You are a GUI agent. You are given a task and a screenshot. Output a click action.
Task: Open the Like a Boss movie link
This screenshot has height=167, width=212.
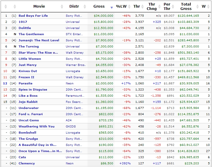click(28, 96)
